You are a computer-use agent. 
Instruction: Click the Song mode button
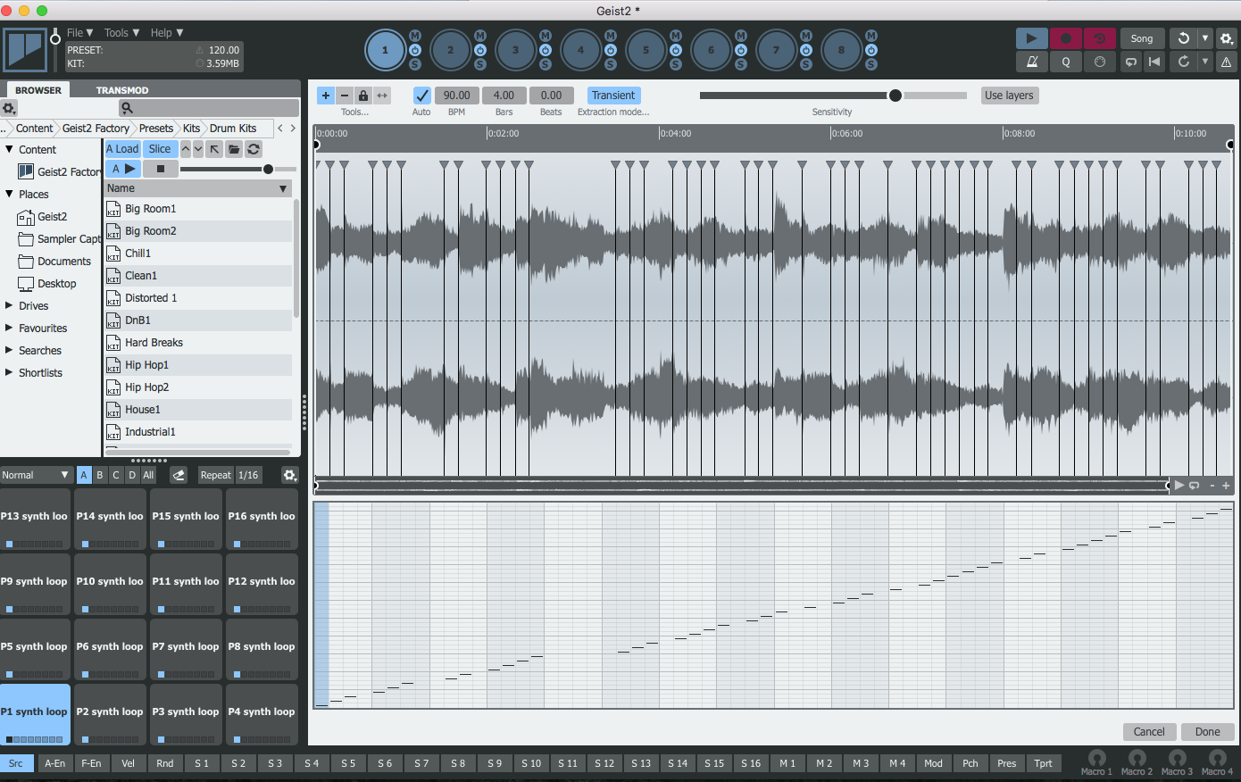[x=1142, y=38]
